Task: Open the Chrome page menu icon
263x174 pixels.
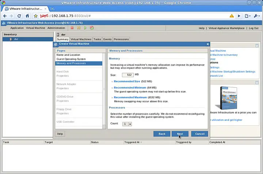Action: point(248,16)
